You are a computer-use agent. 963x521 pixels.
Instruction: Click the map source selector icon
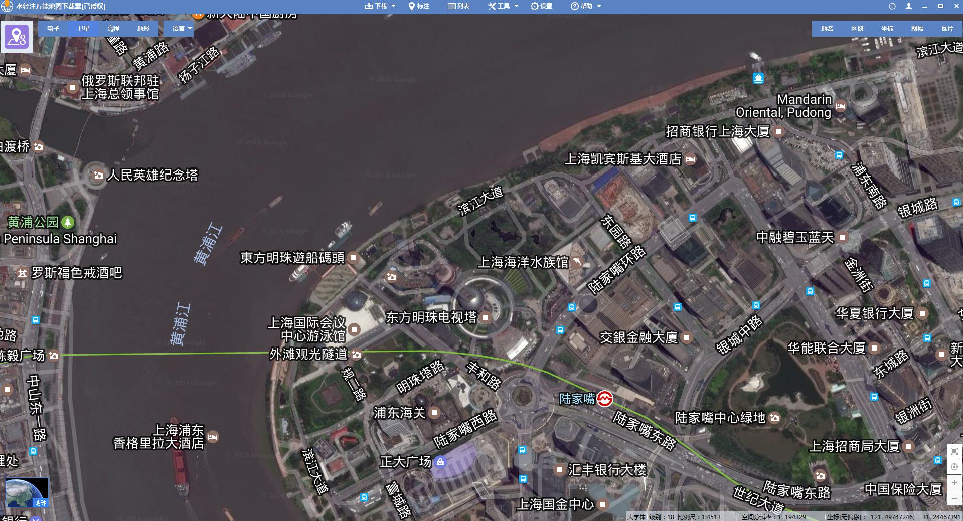17,37
